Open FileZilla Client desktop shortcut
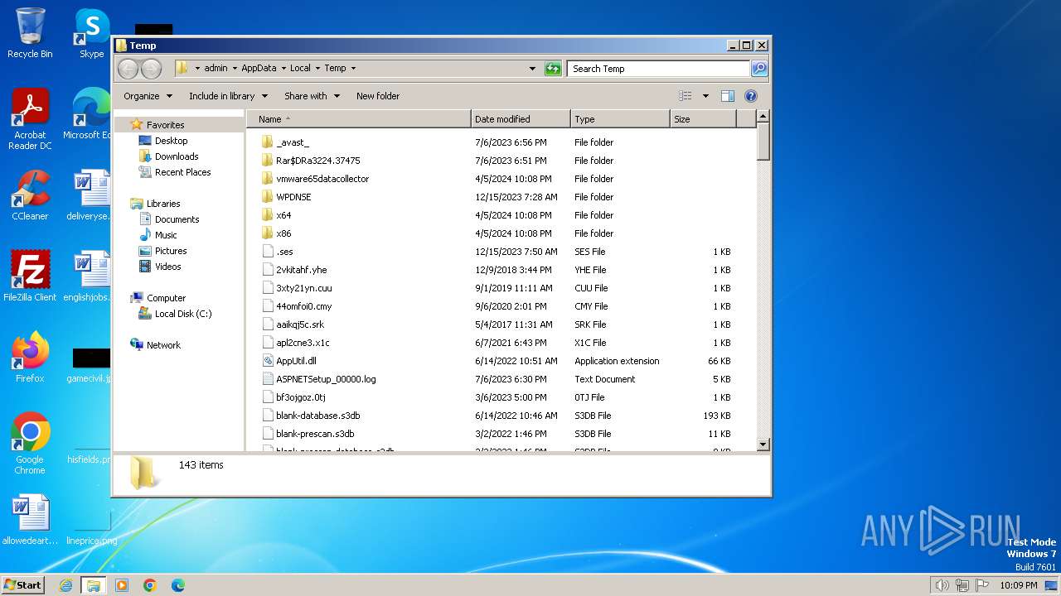The width and height of the screenshot is (1061, 596). 30,276
